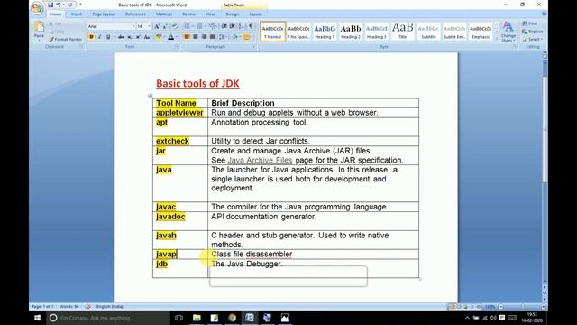Click the Replace button
The width and height of the screenshot is (577, 325).
tap(533, 32)
